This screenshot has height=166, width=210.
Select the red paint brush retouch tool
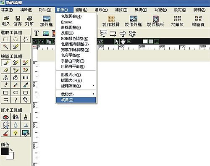[5, 133]
